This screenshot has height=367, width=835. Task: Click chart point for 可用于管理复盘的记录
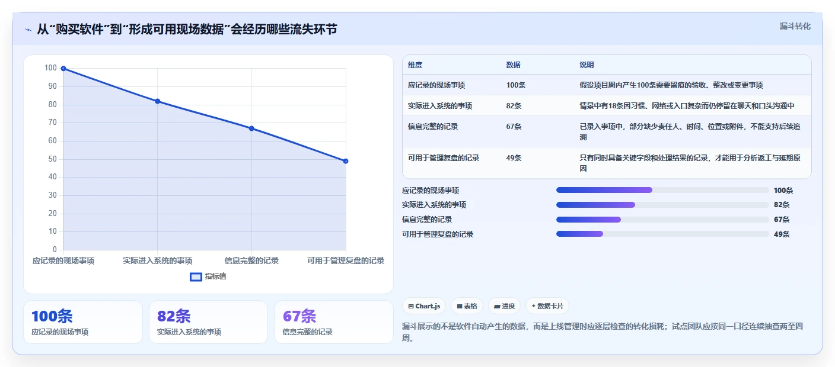coord(346,161)
